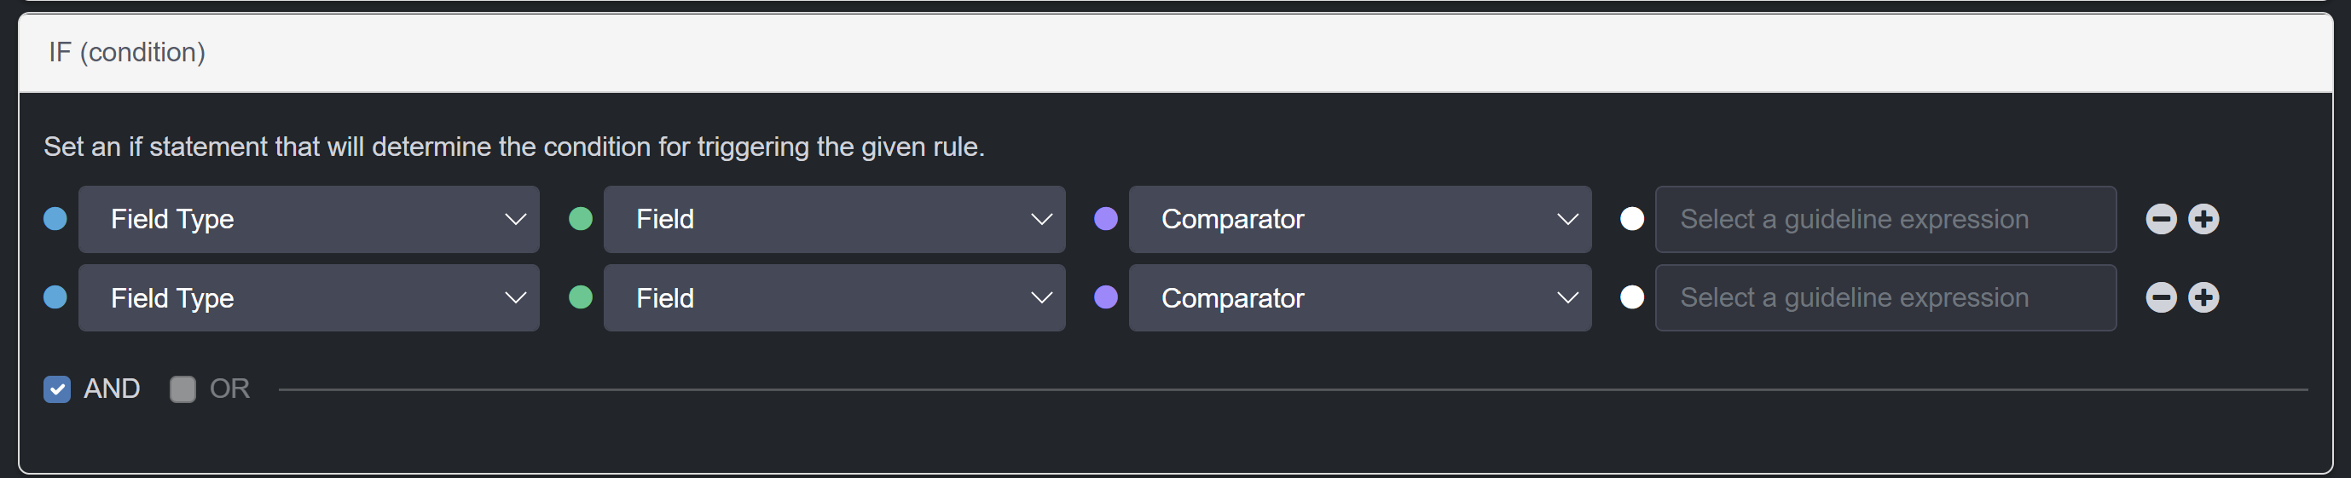The image size is (2351, 478).
Task: Uncheck the AND checkbox
Action: [56, 389]
